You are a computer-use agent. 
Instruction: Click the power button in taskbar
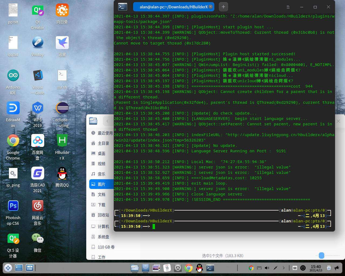[303, 268]
